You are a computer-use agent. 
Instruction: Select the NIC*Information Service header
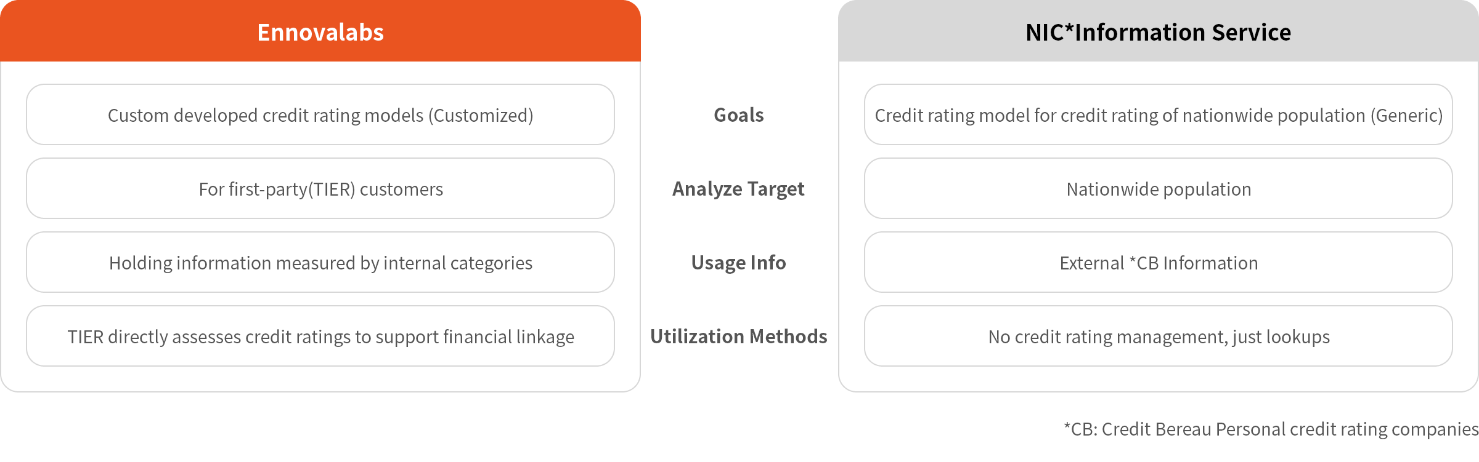coord(1158,32)
